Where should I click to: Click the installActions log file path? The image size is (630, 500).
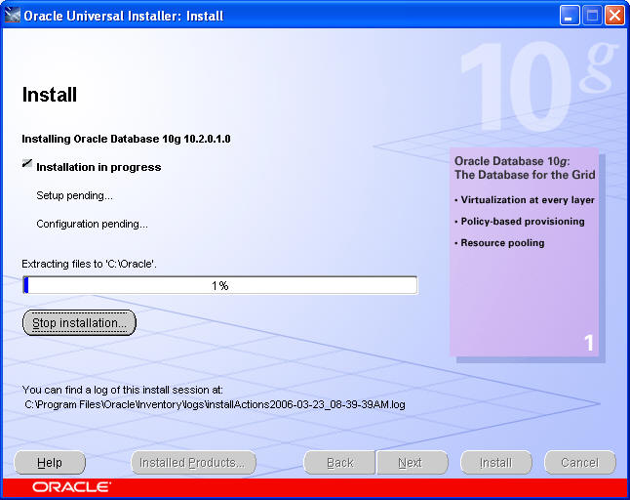coord(215,403)
